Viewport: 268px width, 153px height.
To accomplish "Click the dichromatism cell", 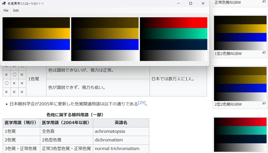I will coord(121,140).
